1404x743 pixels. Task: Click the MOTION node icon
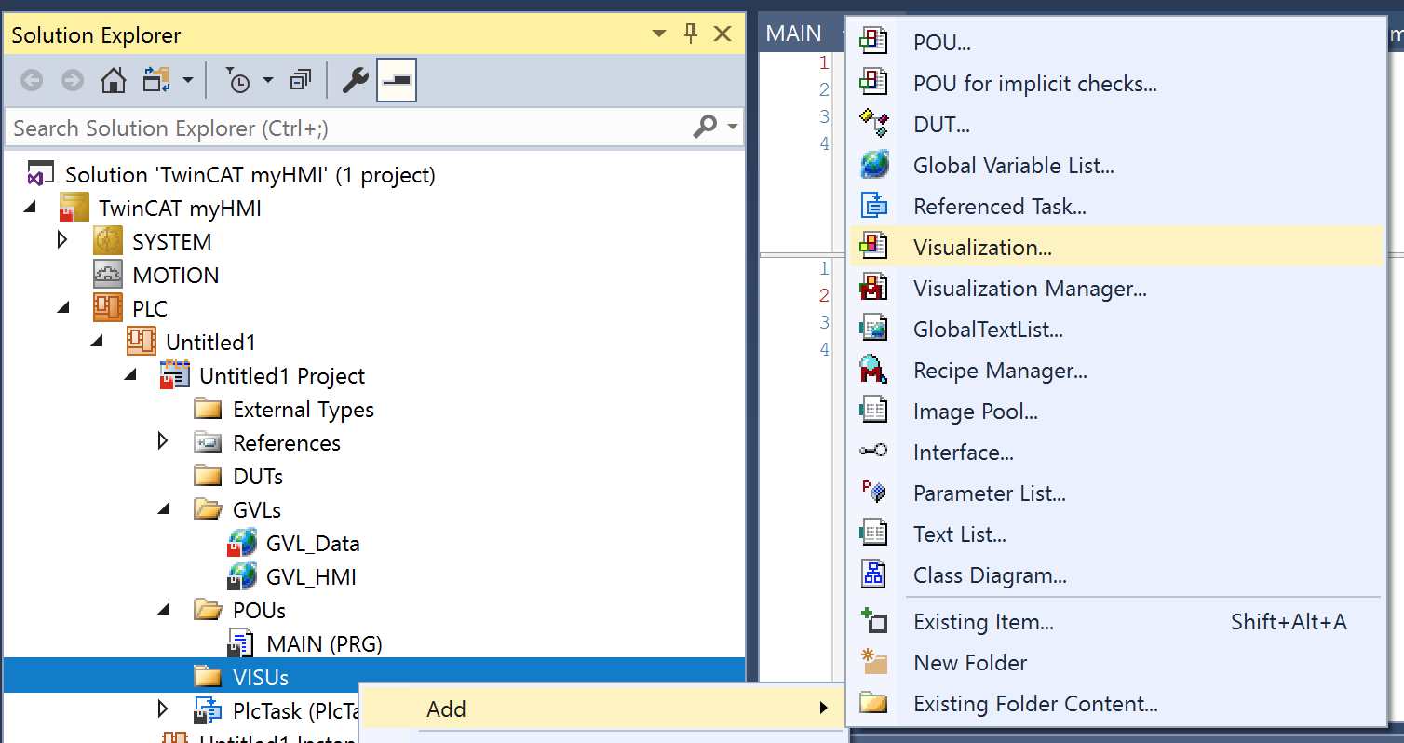pyautogui.click(x=108, y=275)
